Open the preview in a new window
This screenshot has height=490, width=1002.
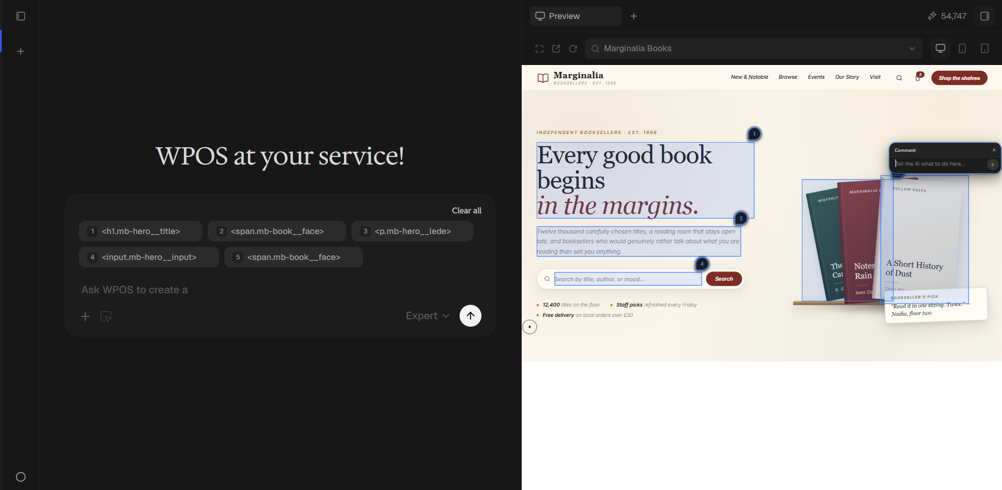[556, 49]
